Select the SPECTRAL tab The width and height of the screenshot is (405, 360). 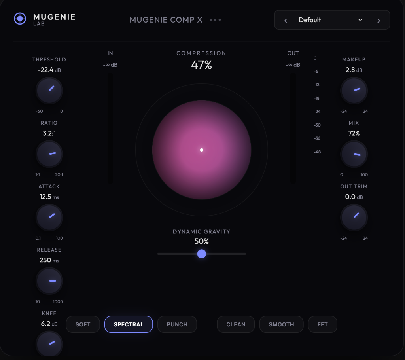[128, 324]
